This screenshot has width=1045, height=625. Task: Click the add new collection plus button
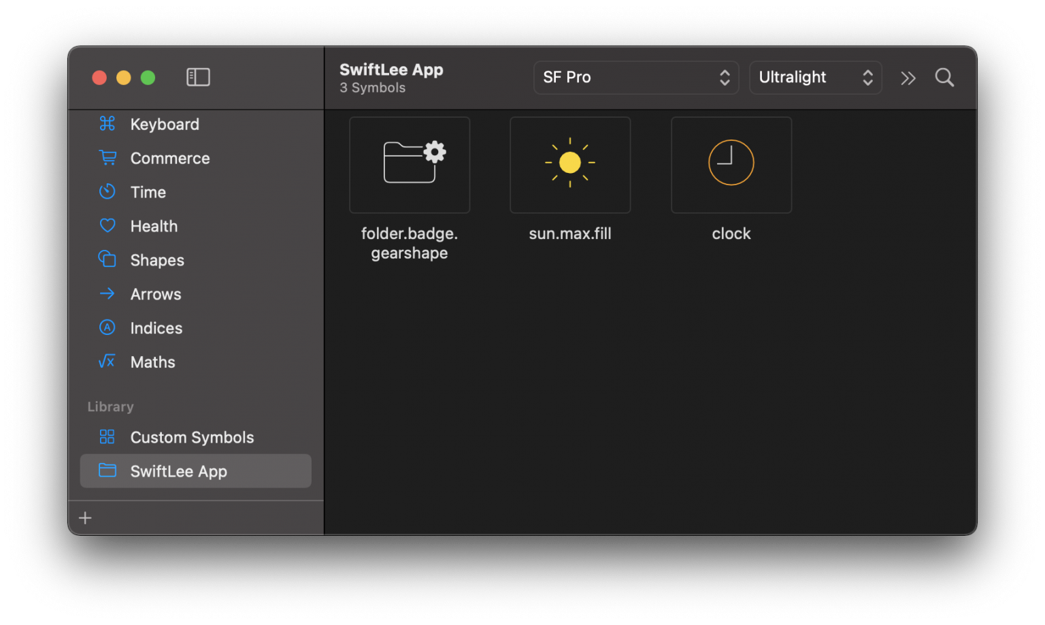coord(84,517)
